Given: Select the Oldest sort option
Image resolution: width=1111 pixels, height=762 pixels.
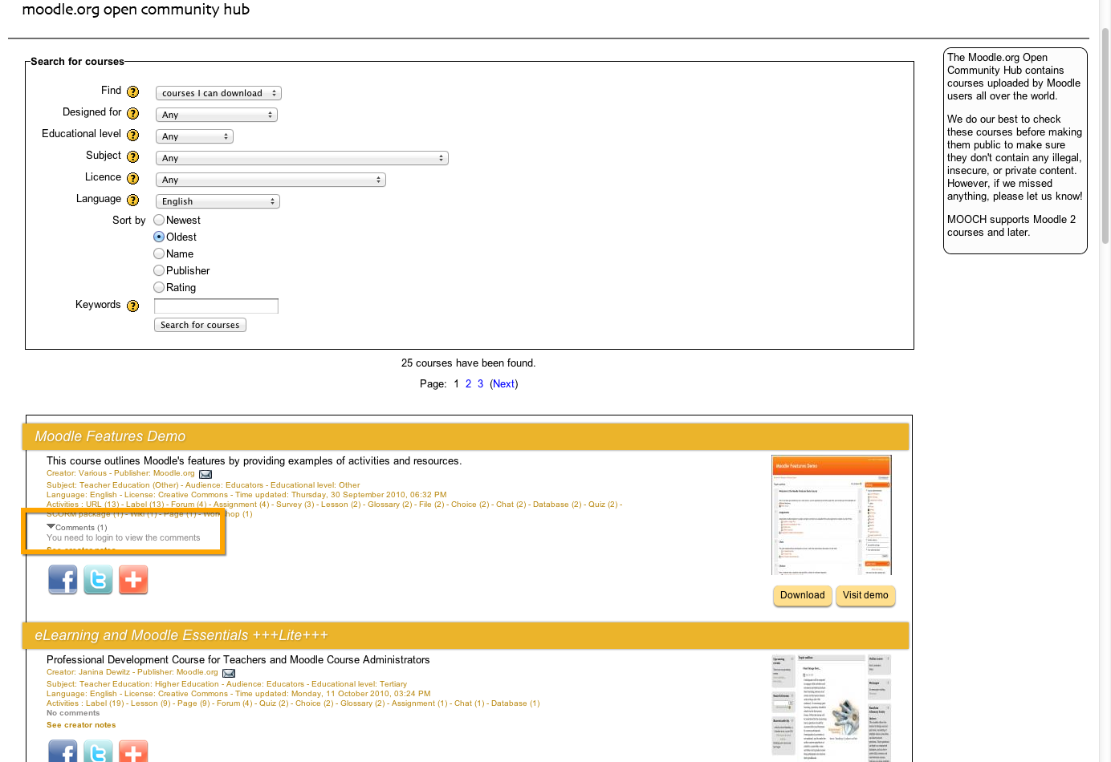Looking at the screenshot, I should 159,237.
